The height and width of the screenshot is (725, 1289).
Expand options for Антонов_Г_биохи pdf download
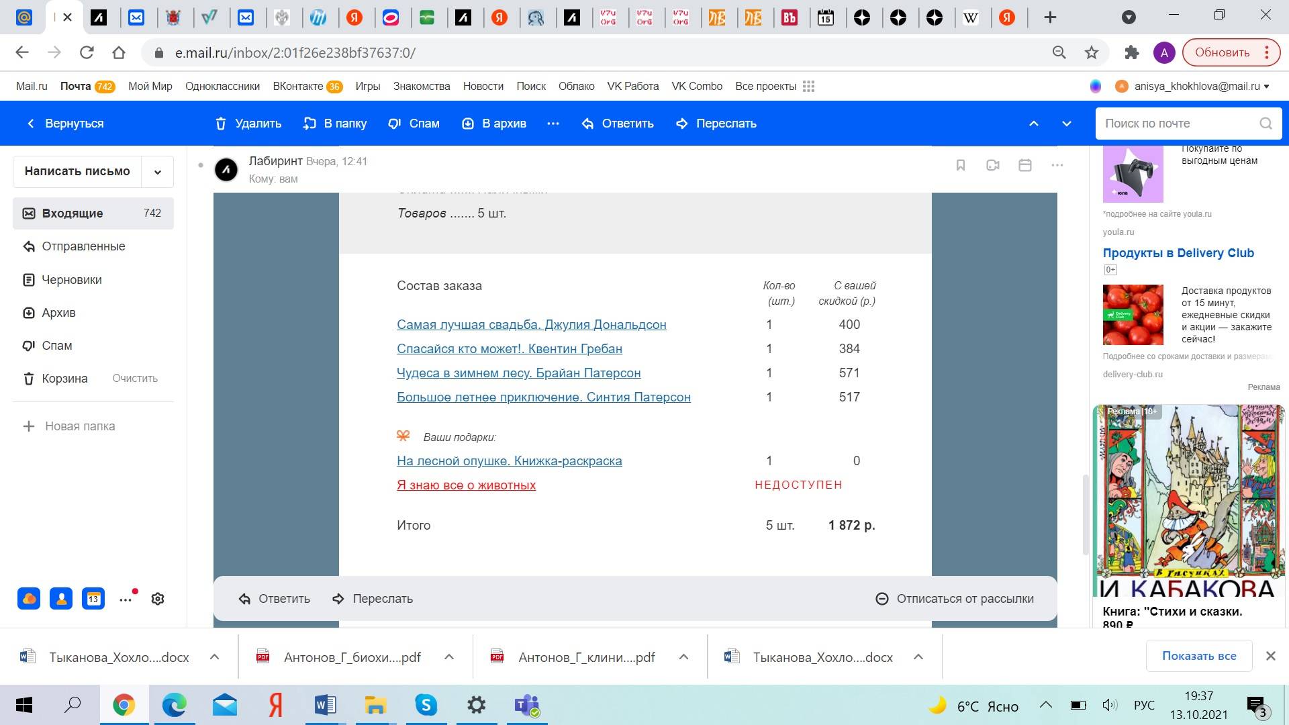point(449,657)
